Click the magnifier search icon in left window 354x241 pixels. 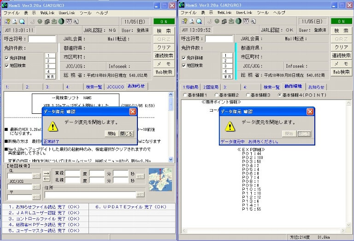click(x=22, y=22)
